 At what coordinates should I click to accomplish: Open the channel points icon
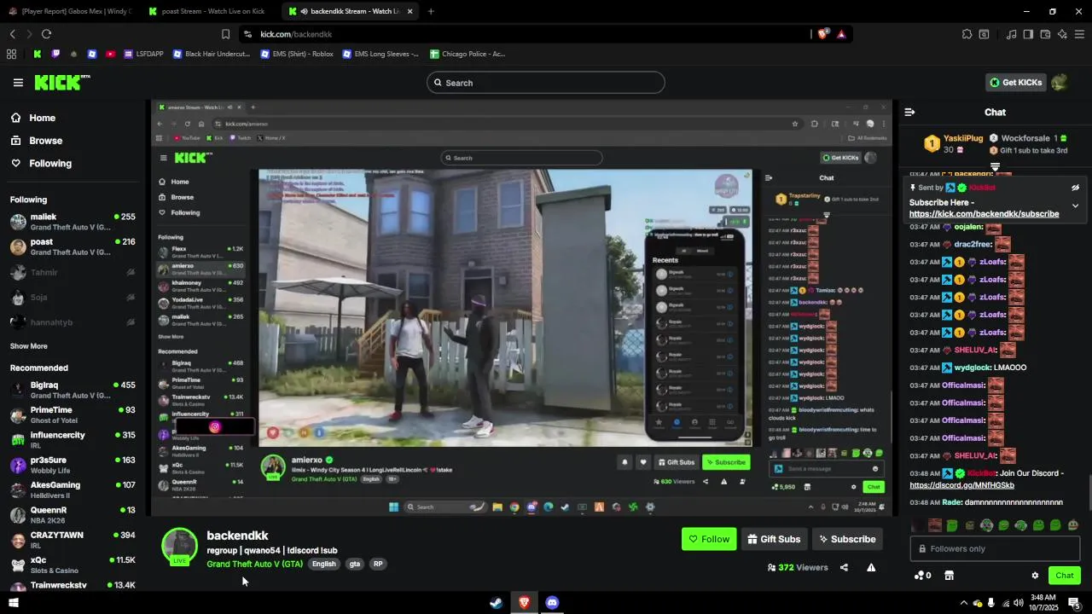click(x=922, y=576)
